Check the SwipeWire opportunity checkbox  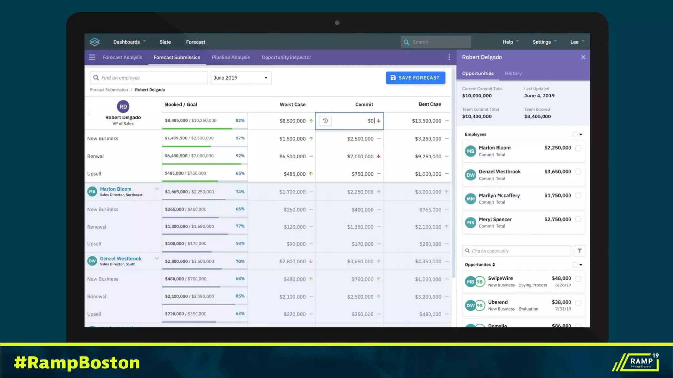click(x=578, y=279)
